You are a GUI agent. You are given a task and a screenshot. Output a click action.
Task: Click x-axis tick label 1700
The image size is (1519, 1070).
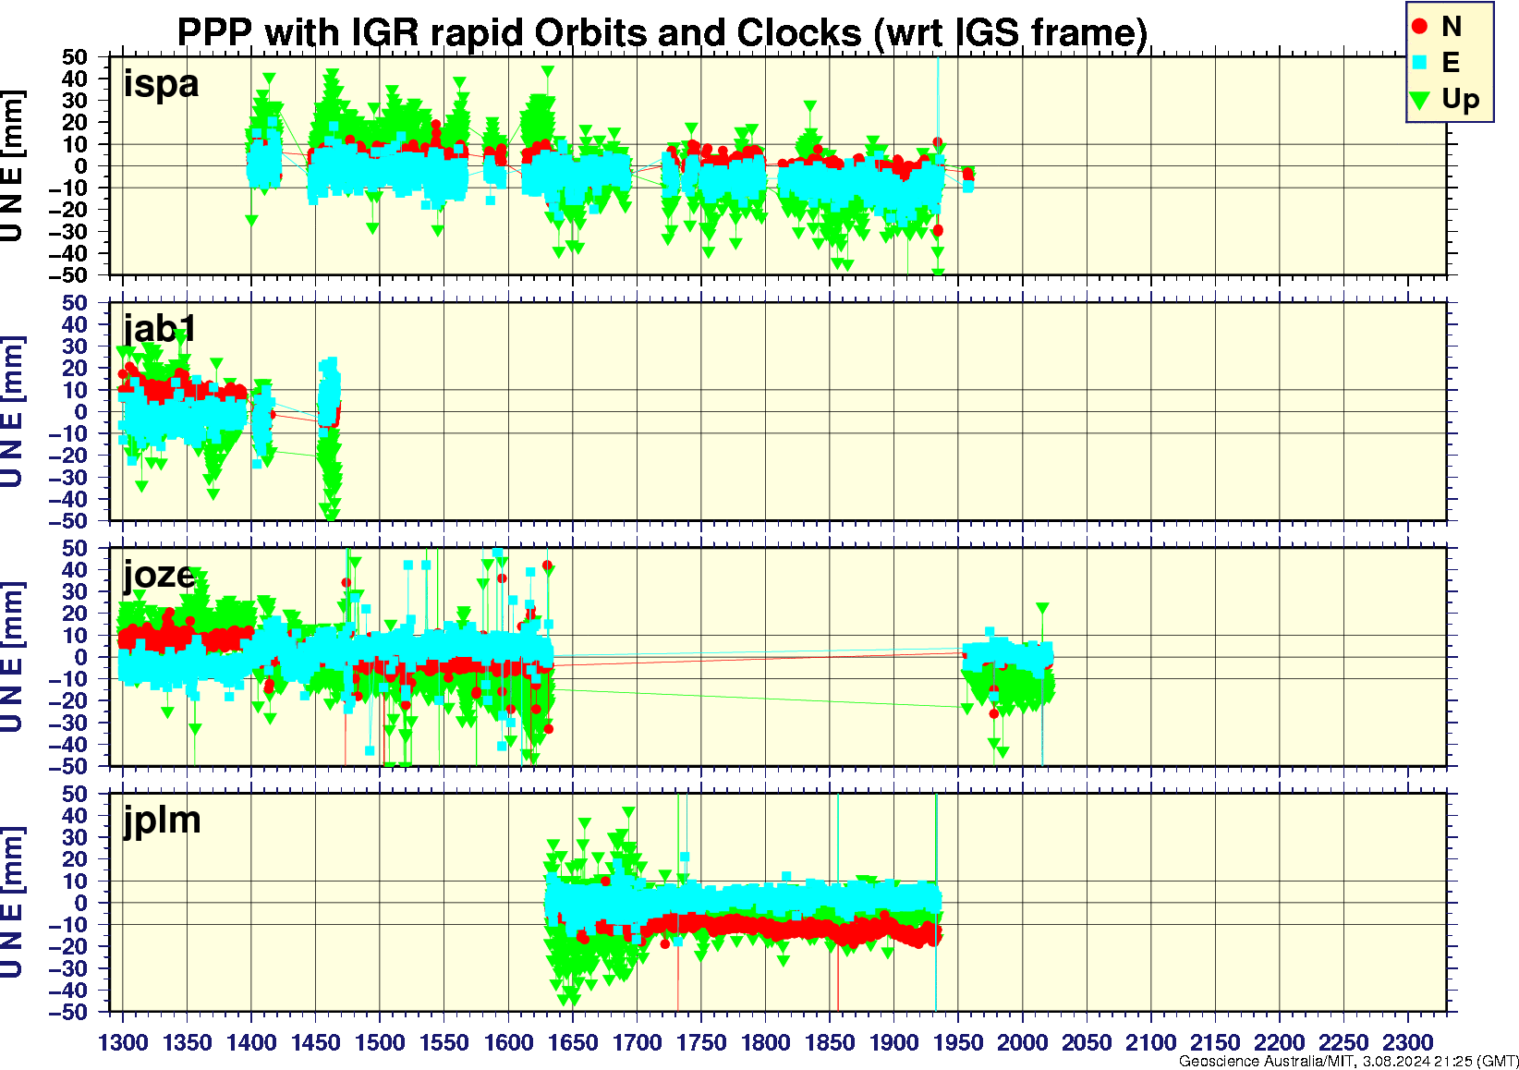click(x=637, y=1043)
